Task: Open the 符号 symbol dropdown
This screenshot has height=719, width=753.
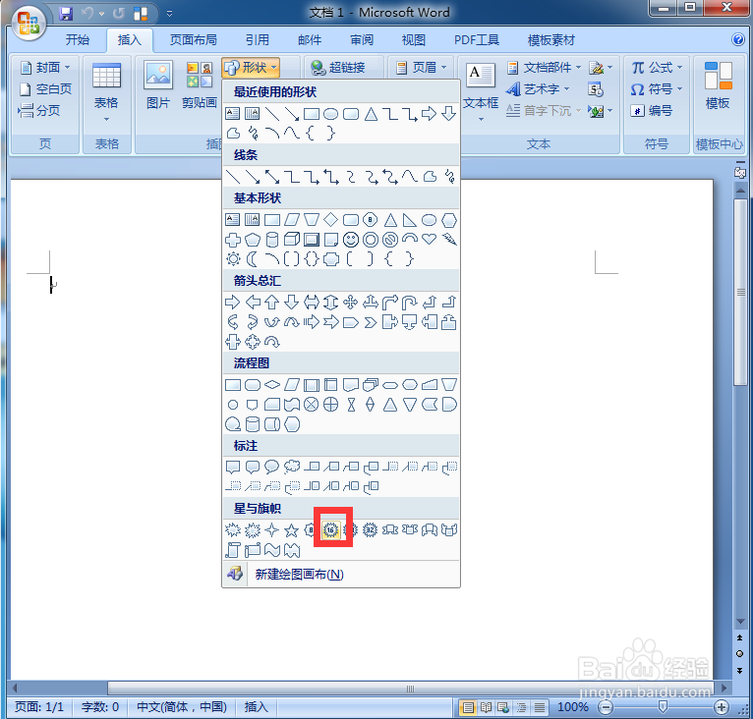Action: (x=657, y=89)
